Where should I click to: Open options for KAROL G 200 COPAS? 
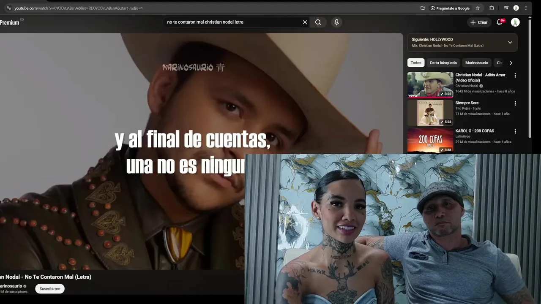tap(515, 131)
